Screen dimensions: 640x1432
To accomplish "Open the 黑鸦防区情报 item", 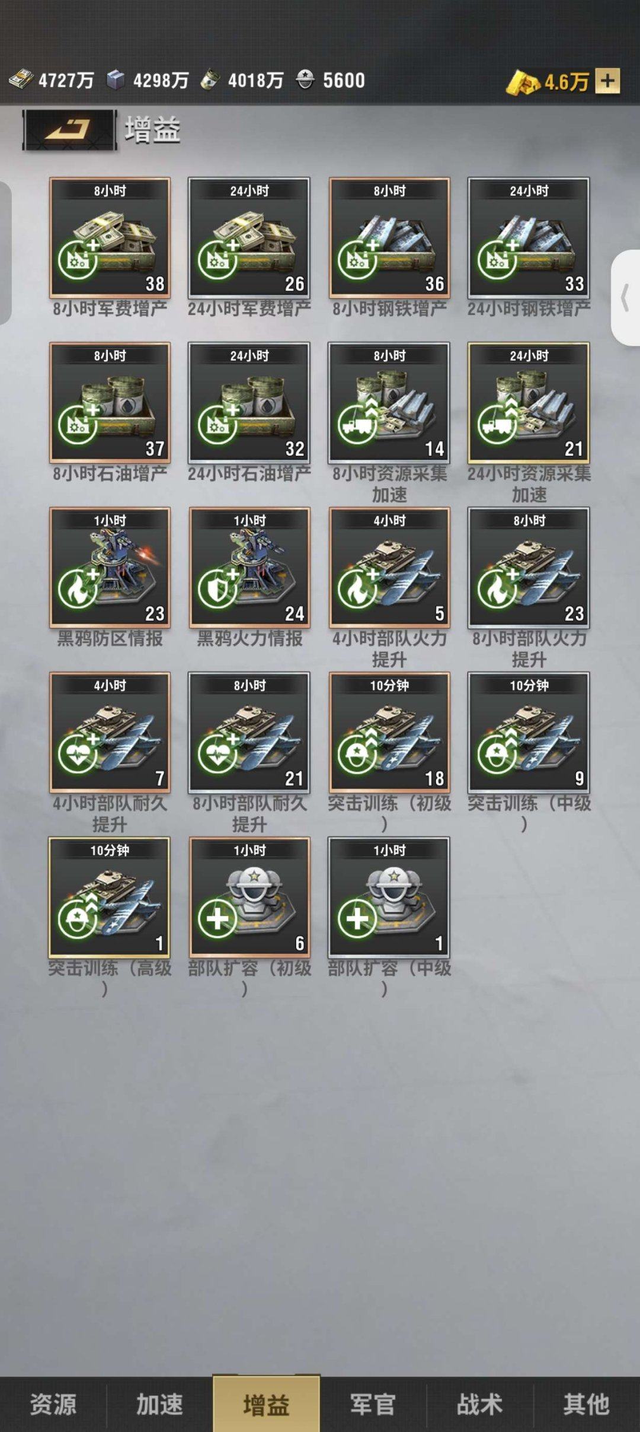I will (110, 567).
